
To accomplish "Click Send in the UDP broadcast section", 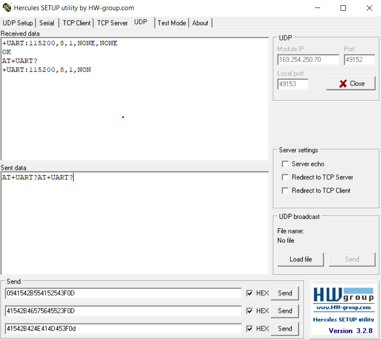I will tap(352, 259).
